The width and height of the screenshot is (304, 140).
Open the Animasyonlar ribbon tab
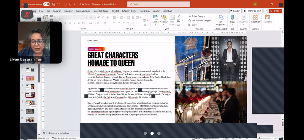pos(83,11)
